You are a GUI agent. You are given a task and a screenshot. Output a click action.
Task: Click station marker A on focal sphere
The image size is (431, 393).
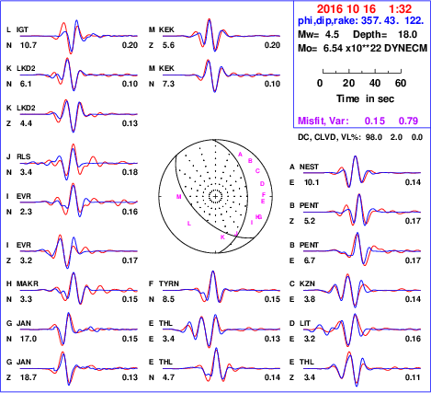coord(240,155)
